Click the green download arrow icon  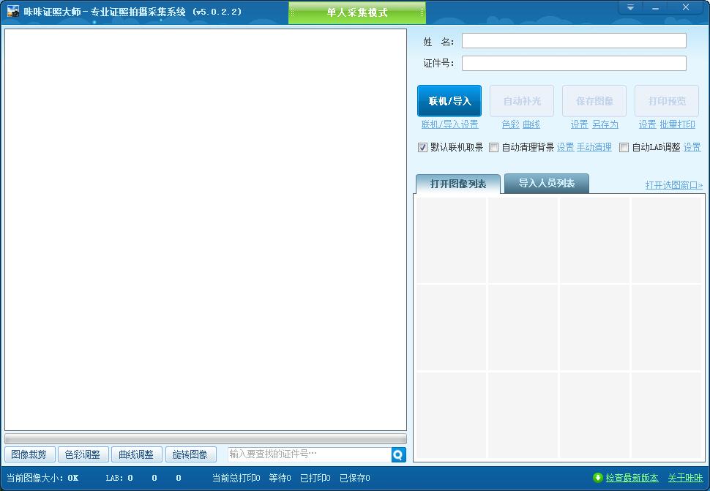598,478
